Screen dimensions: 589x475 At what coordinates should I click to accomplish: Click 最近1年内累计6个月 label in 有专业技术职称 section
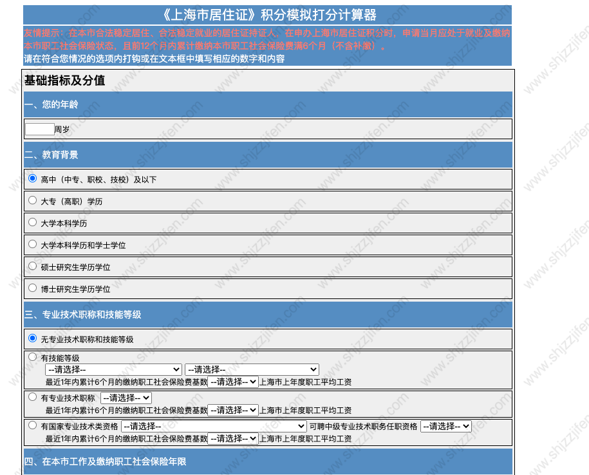point(127,411)
